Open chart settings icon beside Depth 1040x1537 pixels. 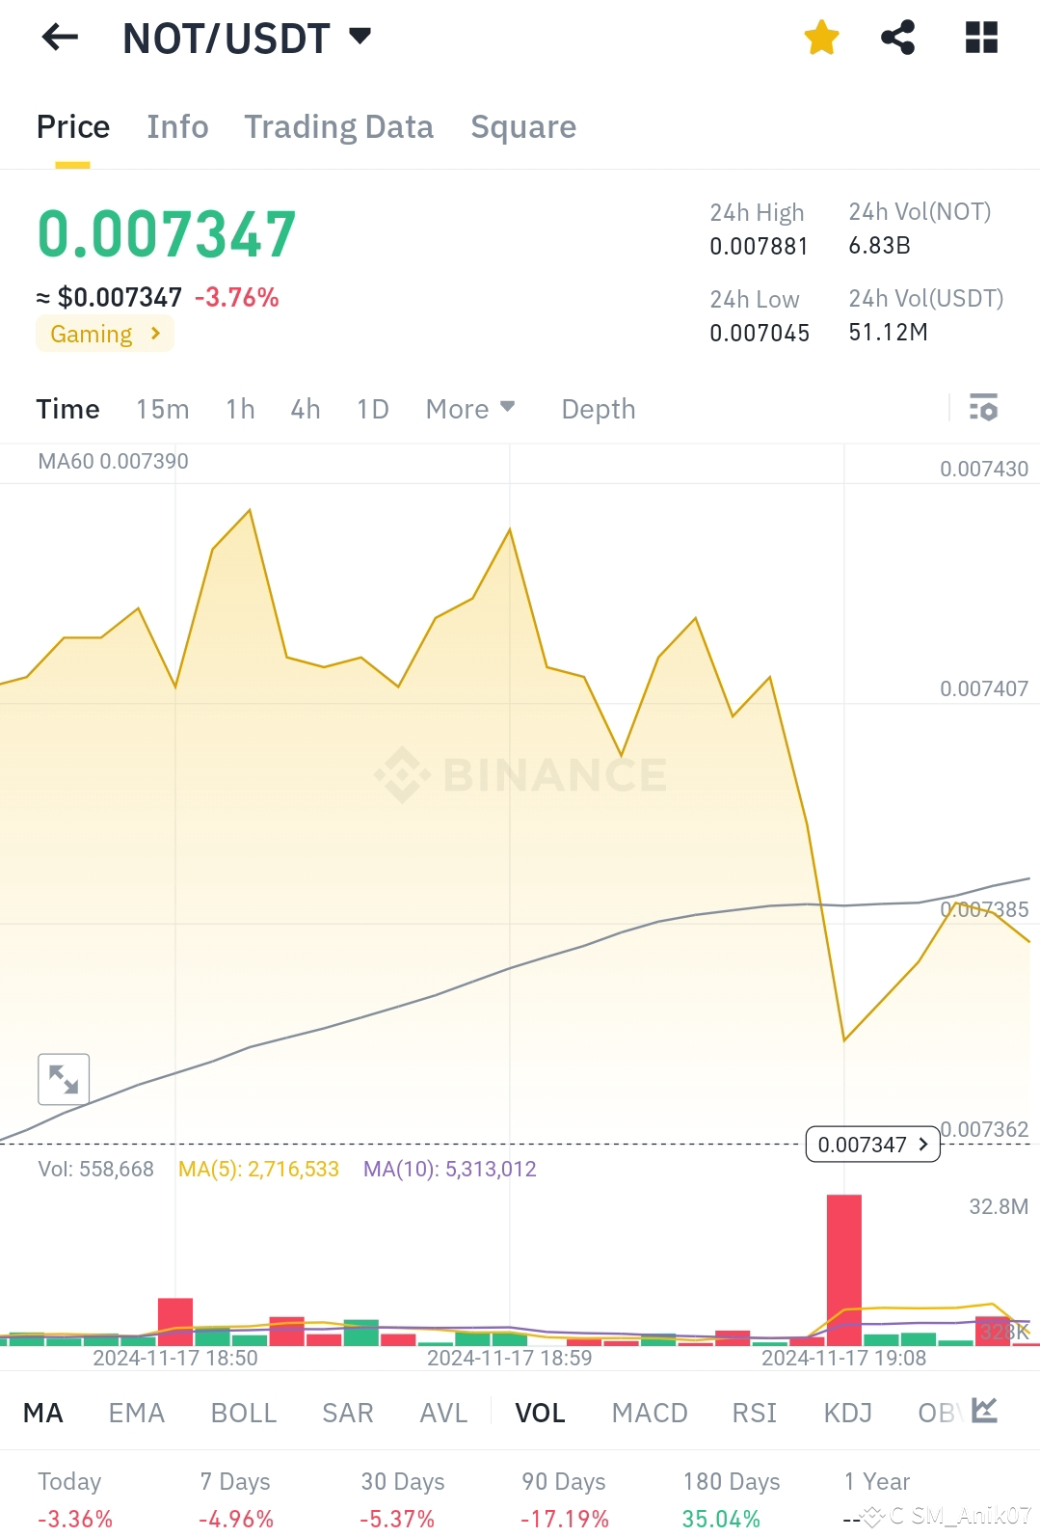pos(983,408)
